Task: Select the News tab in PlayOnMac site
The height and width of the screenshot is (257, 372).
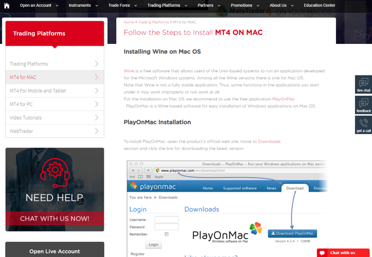Action: click(x=272, y=188)
